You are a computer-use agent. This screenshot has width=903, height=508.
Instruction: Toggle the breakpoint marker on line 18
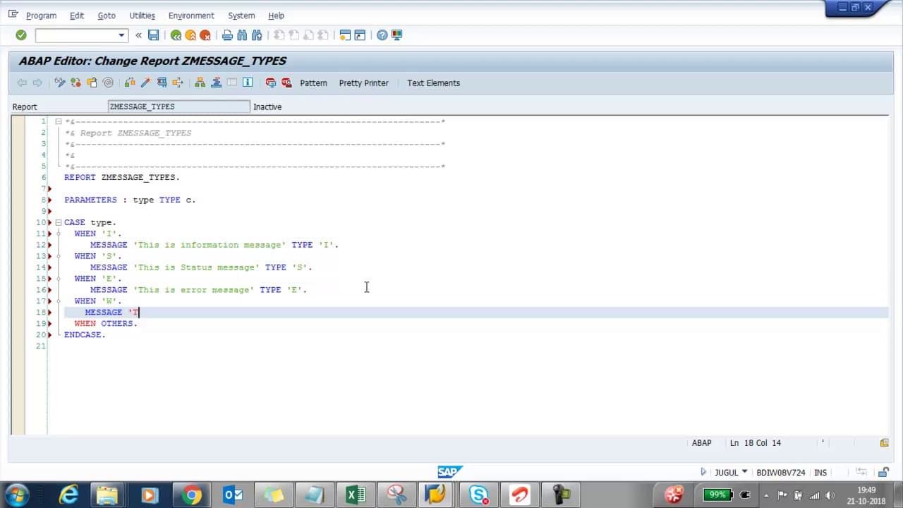click(x=49, y=312)
